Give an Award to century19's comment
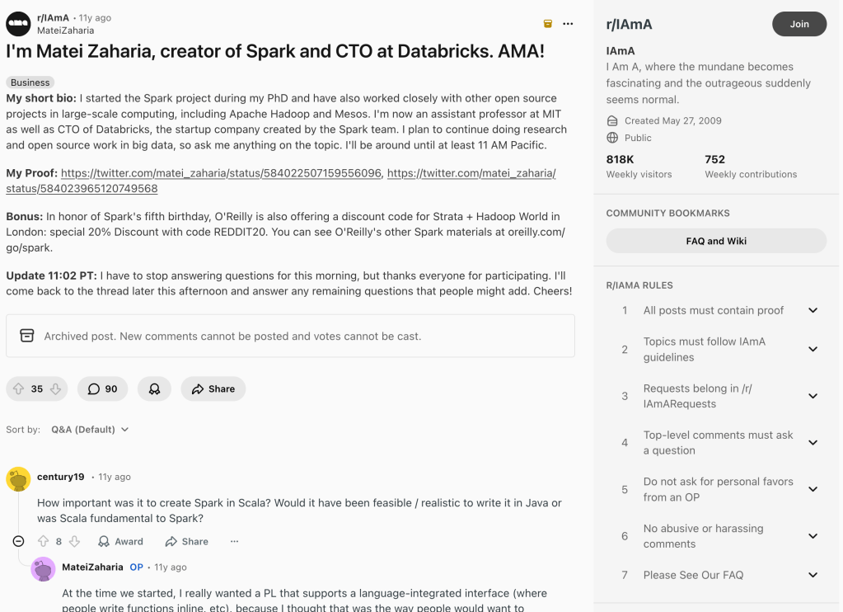 point(120,541)
